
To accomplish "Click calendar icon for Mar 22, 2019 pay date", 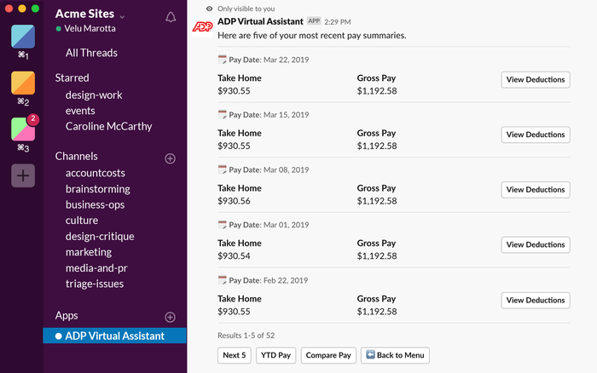I will tap(222, 60).
